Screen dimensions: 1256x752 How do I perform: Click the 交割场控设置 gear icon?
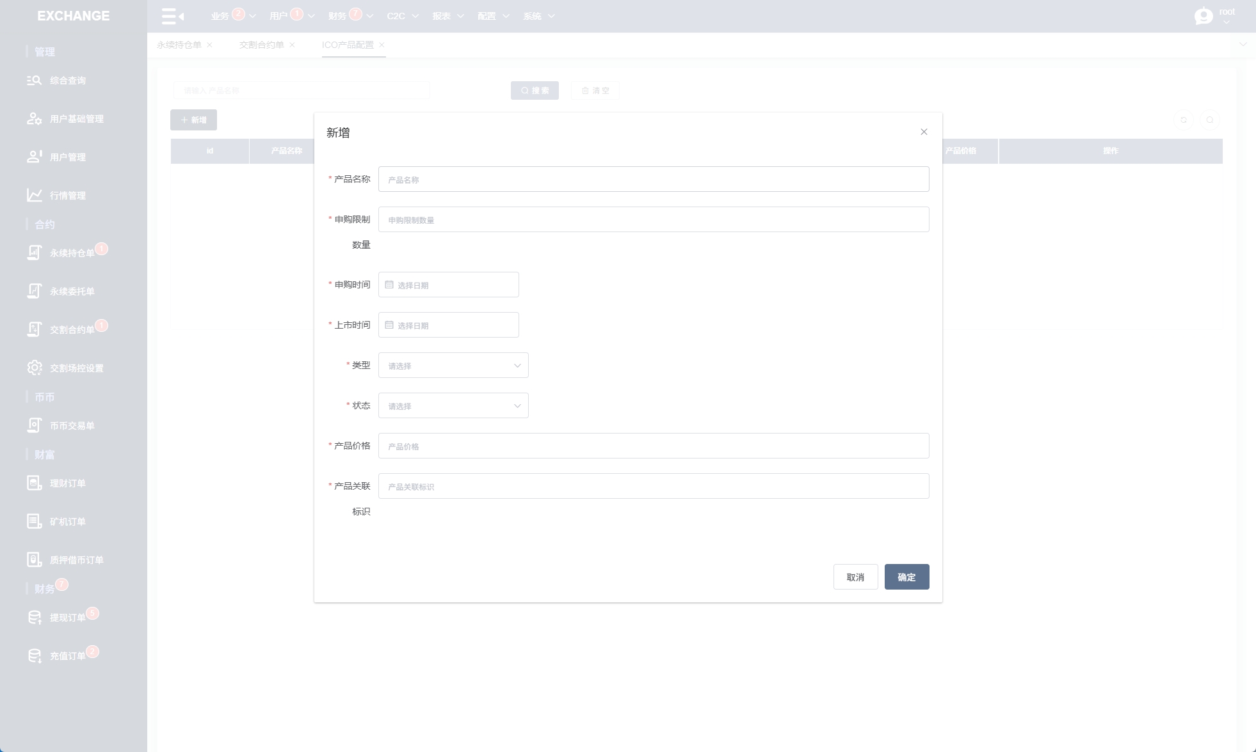34,368
